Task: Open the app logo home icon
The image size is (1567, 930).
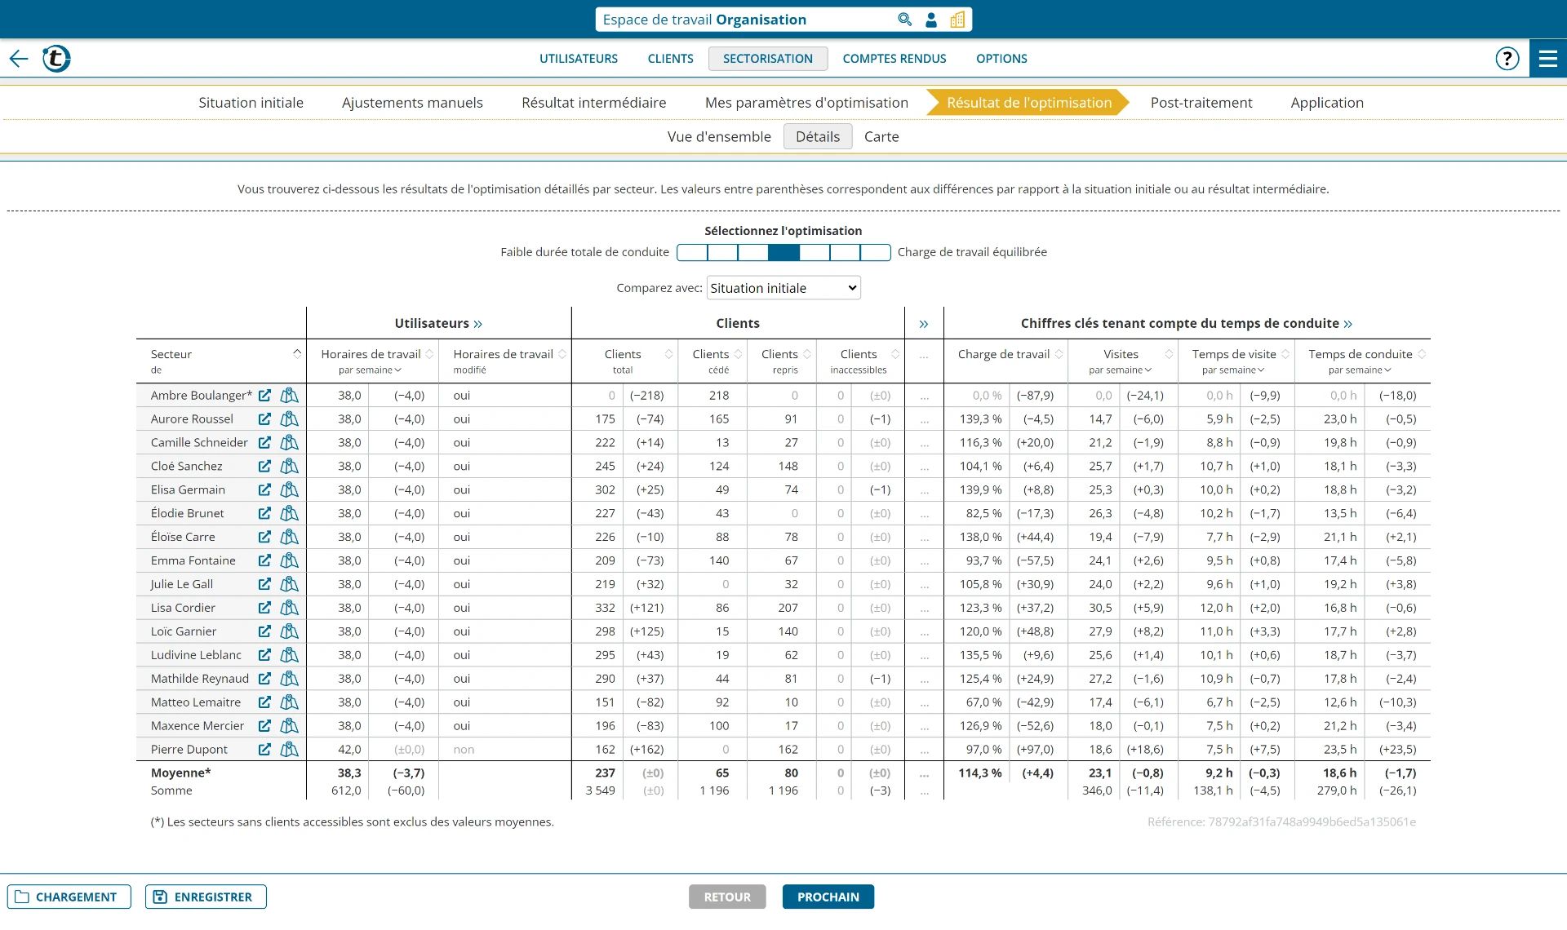Action: (56, 59)
